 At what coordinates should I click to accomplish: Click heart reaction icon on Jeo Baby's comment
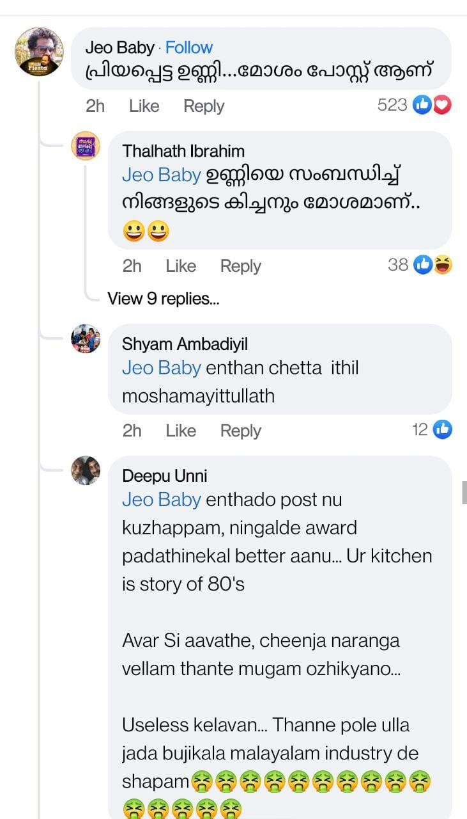[x=442, y=105]
